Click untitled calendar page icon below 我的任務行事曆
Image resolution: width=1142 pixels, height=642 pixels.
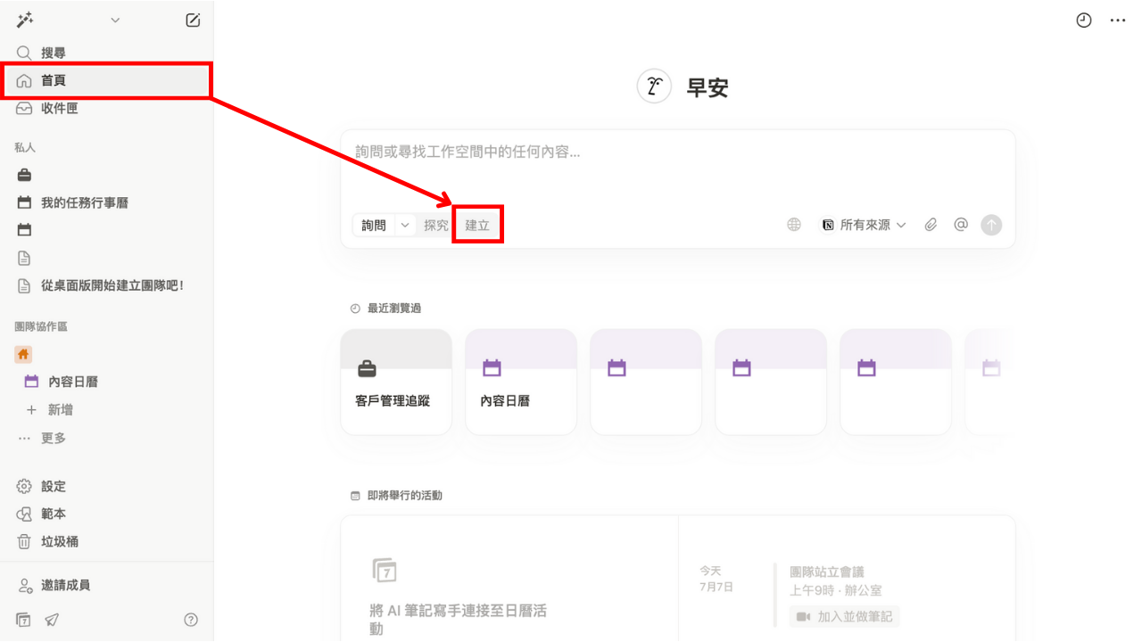coord(24,230)
